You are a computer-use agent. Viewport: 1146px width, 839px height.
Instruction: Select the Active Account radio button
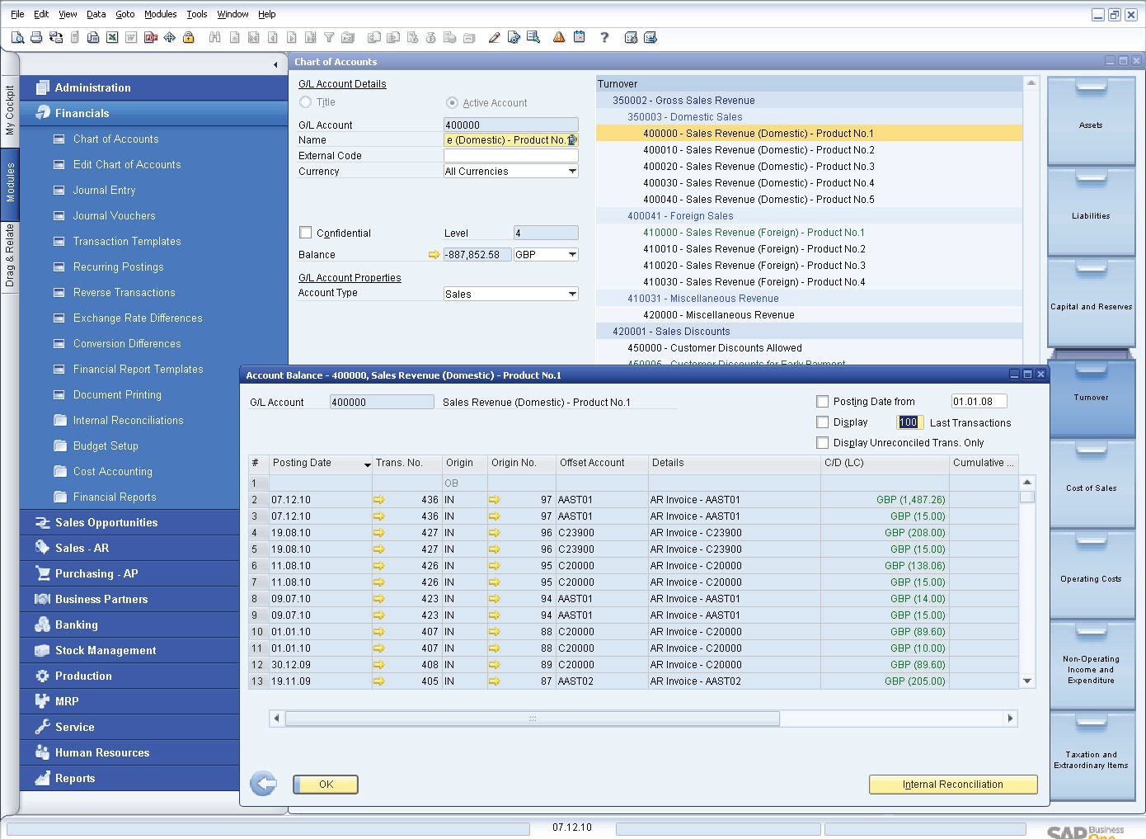coord(453,102)
